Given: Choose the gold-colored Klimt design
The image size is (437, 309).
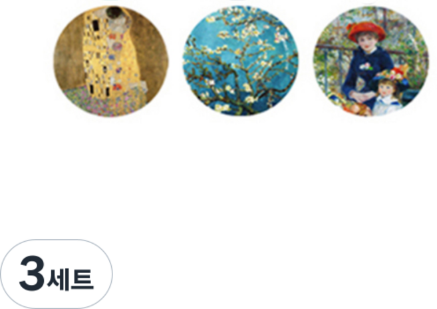Looking at the screenshot, I should (x=111, y=61).
